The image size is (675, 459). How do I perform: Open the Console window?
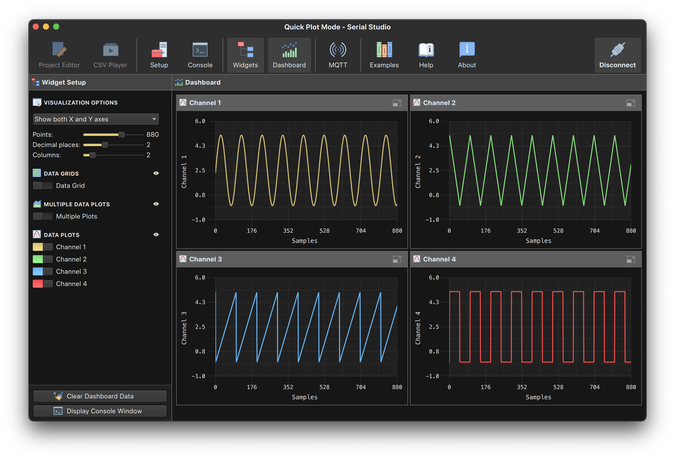coord(100,410)
